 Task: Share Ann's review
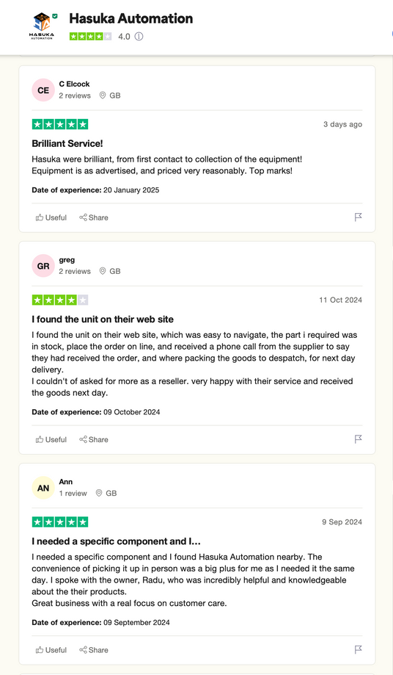(94, 650)
